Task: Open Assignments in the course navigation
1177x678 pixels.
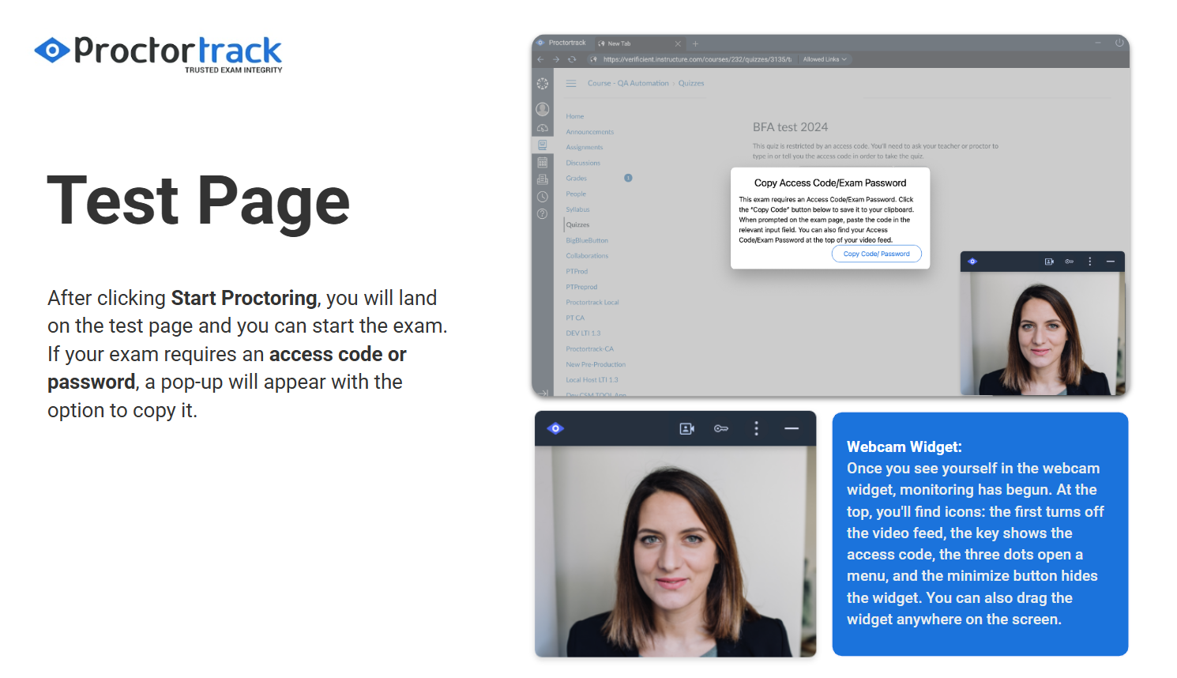Action: [585, 147]
